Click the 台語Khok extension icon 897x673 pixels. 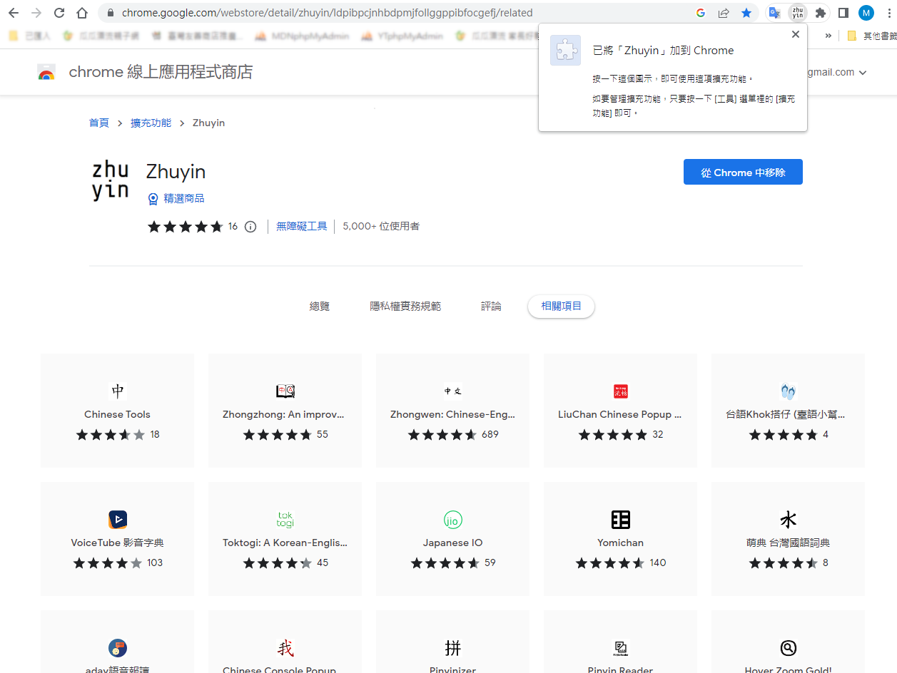pos(789,391)
